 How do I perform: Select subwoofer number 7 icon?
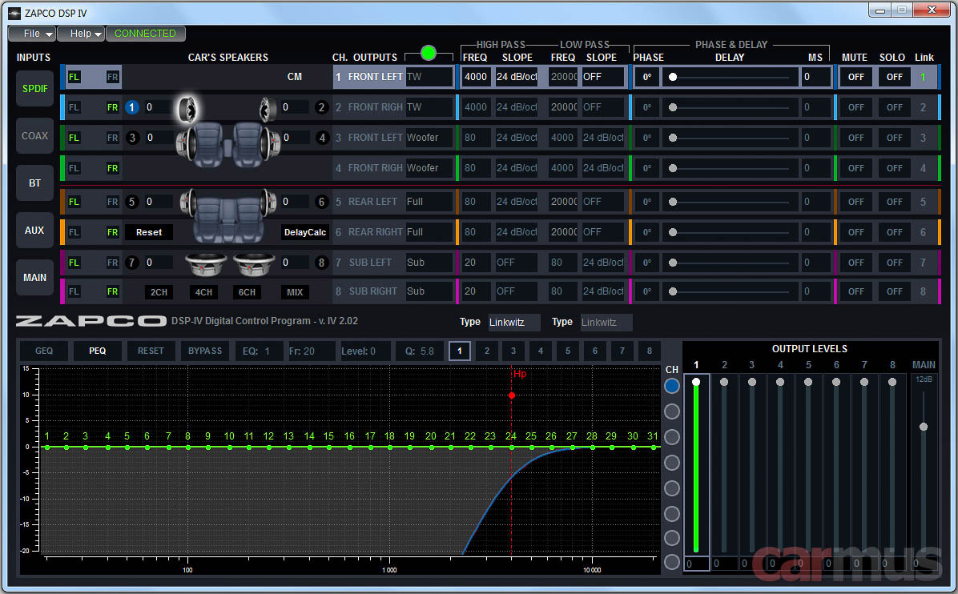131,263
